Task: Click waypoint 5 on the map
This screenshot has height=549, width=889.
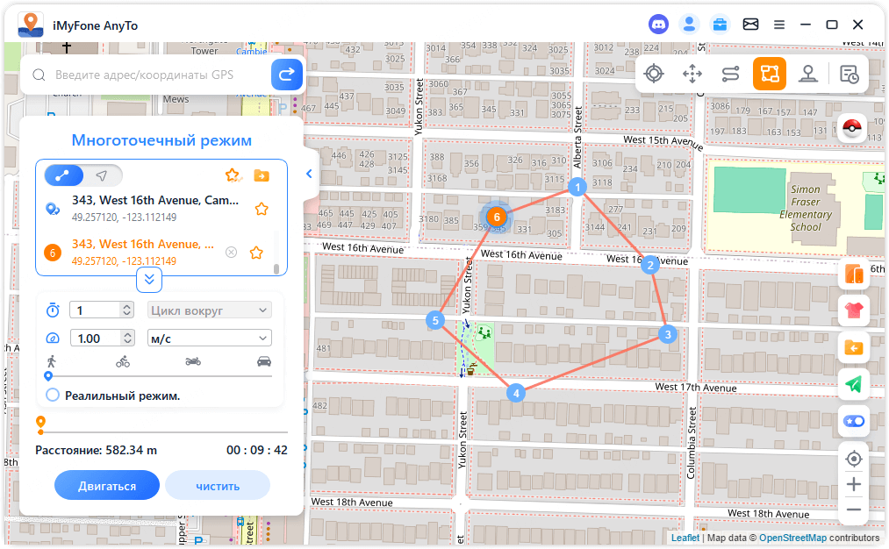Action: (435, 321)
